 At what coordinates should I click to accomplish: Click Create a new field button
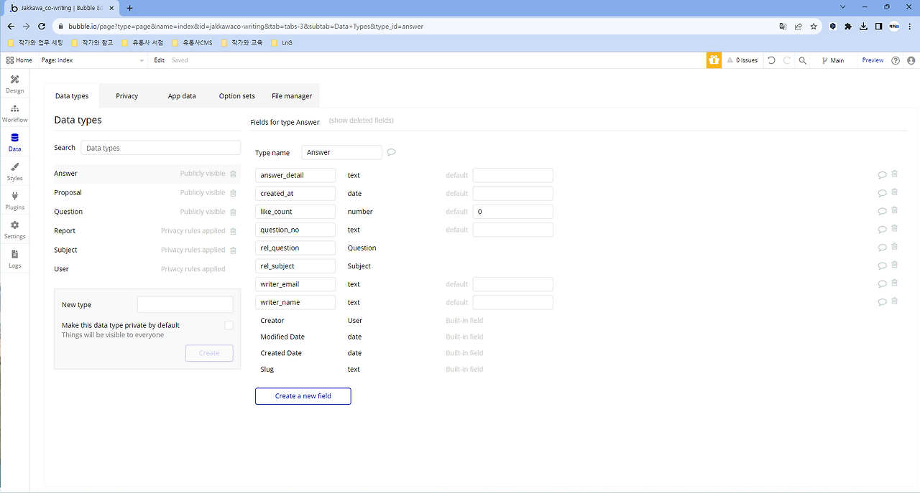[303, 396]
